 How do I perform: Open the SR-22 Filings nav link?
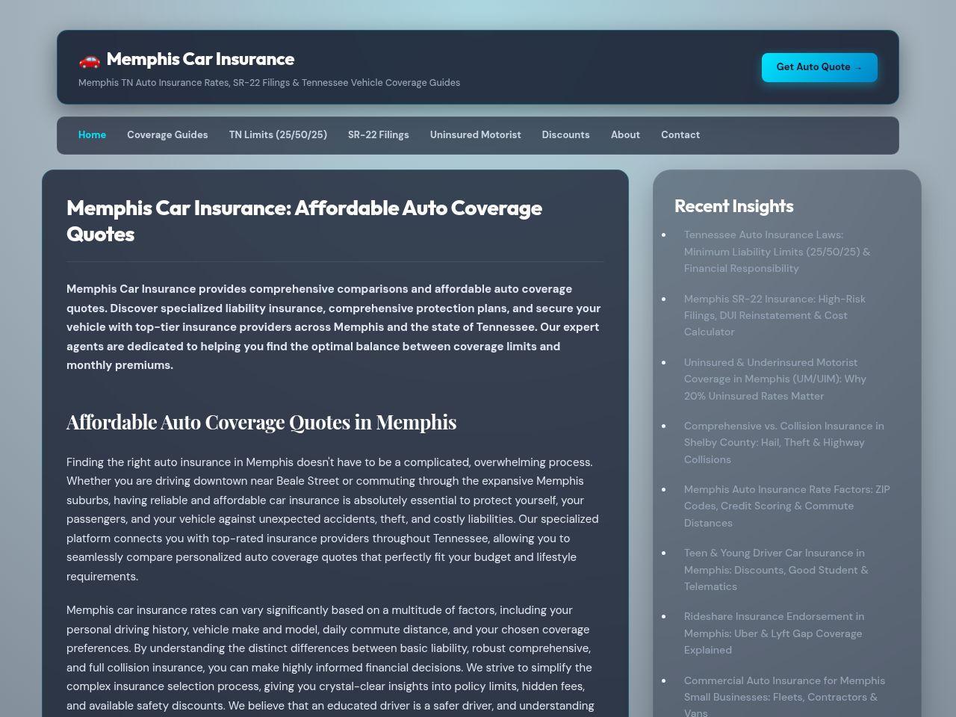[x=379, y=135]
